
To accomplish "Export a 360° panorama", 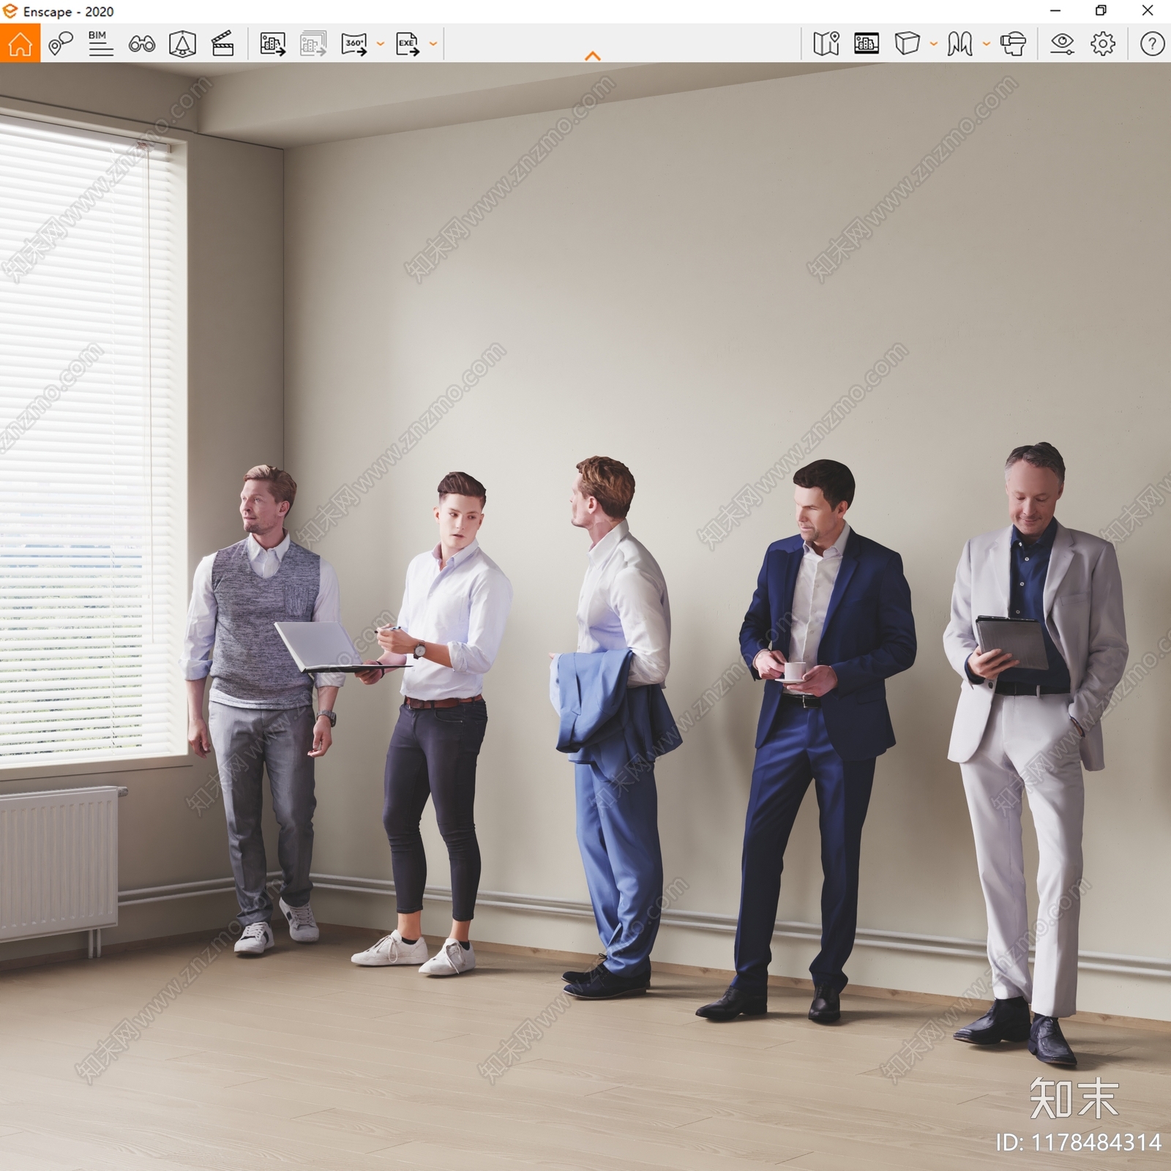I will [355, 44].
